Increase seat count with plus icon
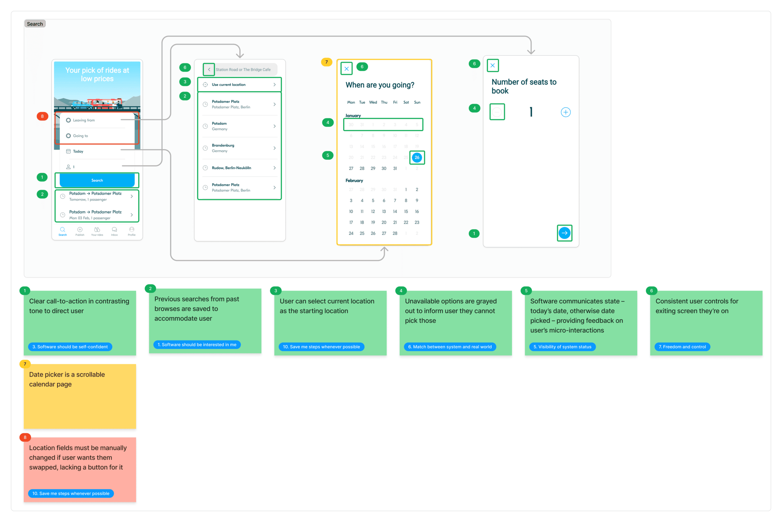 566,112
